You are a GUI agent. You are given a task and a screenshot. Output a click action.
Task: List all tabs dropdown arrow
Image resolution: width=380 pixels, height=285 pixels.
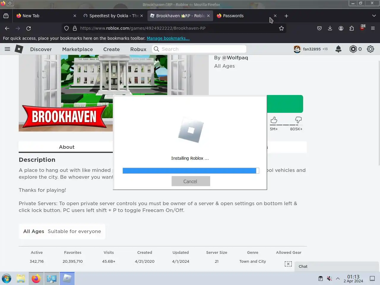[374, 16]
